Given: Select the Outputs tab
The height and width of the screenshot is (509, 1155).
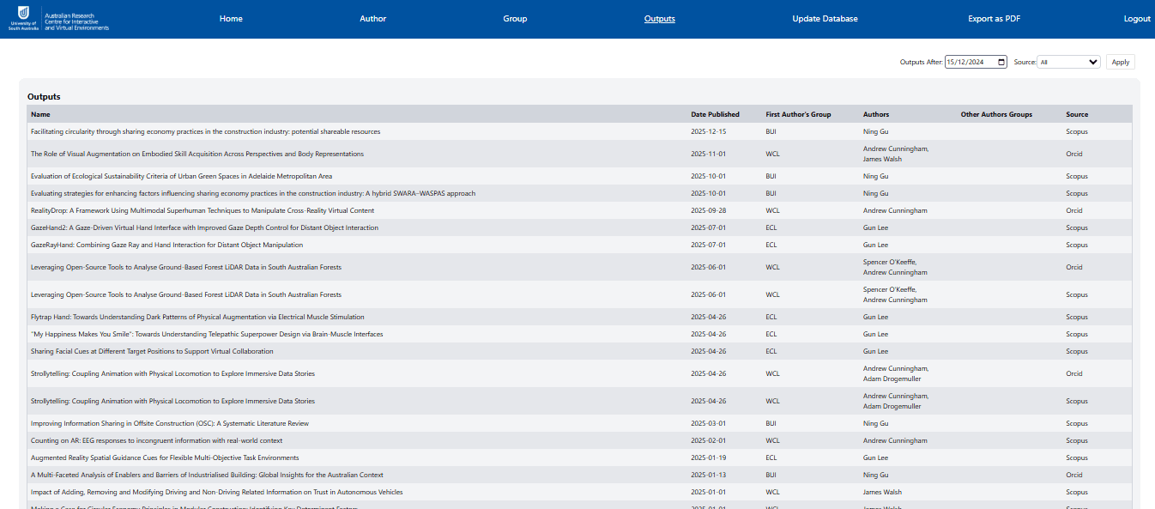Looking at the screenshot, I should [x=659, y=18].
